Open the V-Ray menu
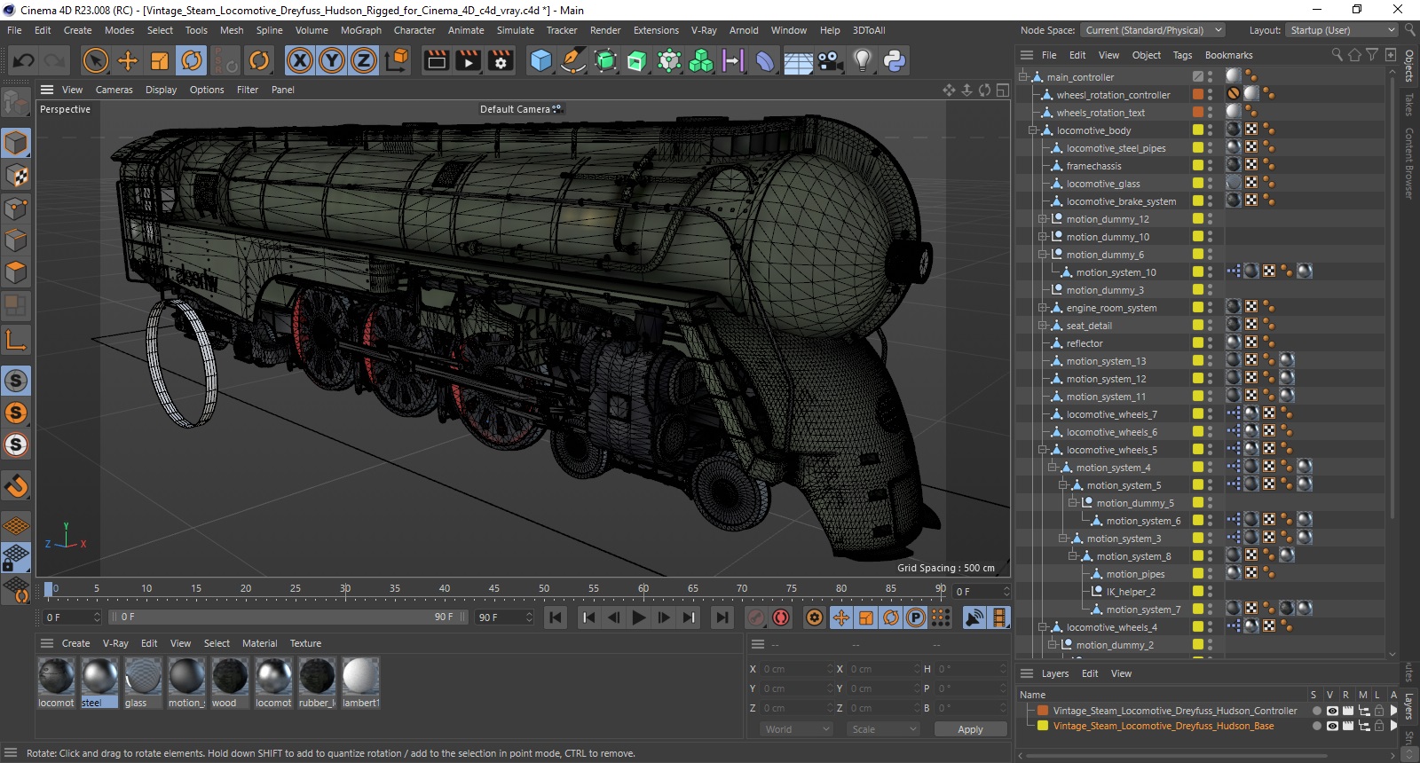The height and width of the screenshot is (763, 1420). click(x=704, y=30)
